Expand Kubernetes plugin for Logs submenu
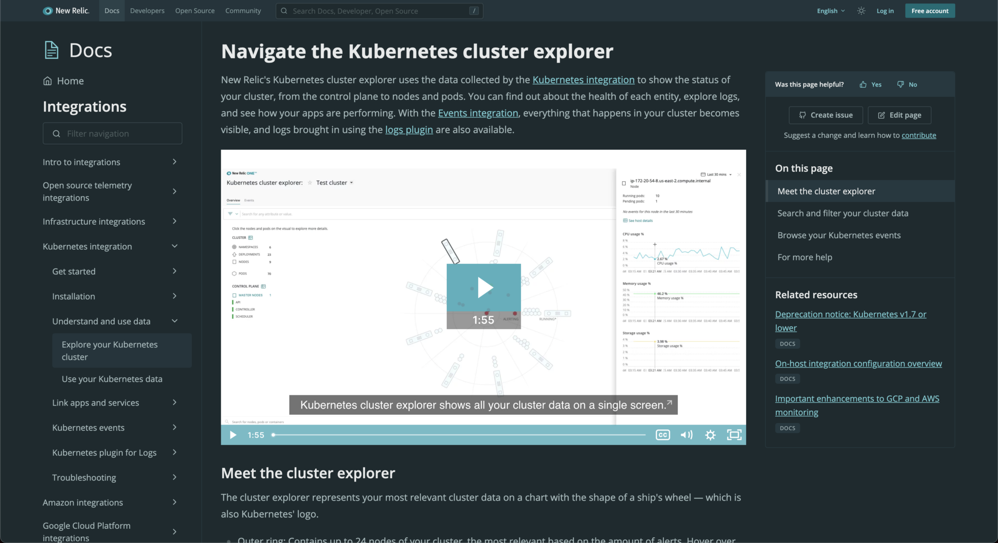998x543 pixels. [x=174, y=452]
